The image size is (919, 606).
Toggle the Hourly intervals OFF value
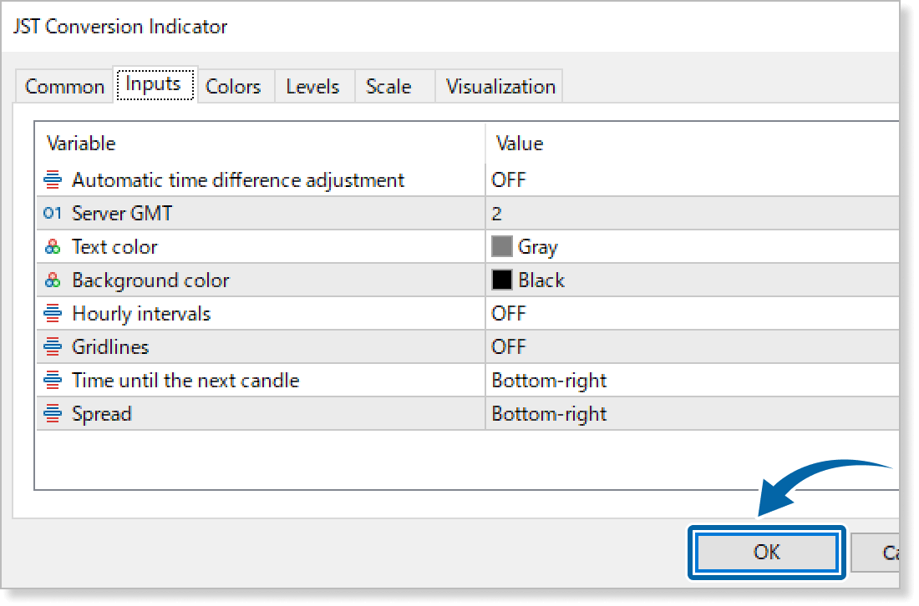click(x=509, y=314)
